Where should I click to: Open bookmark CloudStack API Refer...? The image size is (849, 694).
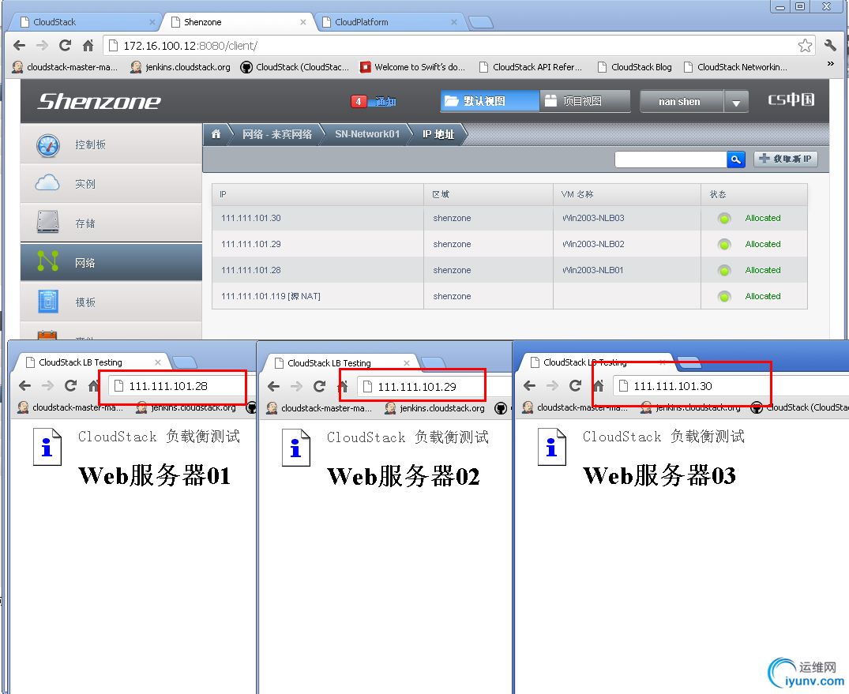point(531,67)
